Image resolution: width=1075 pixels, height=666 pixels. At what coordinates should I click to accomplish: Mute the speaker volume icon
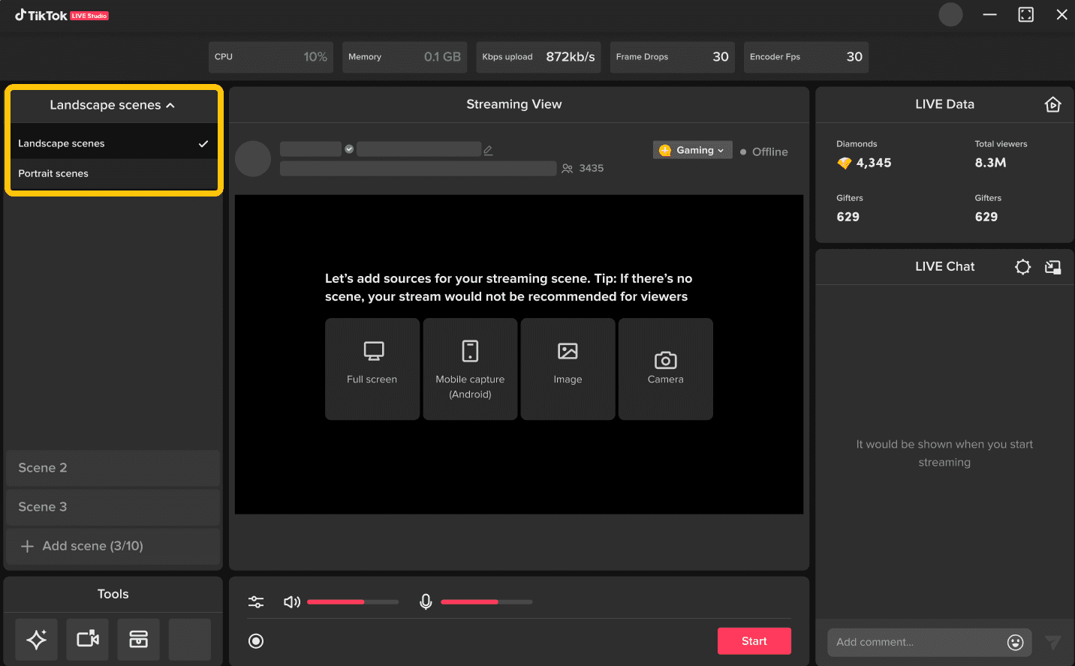(x=291, y=601)
